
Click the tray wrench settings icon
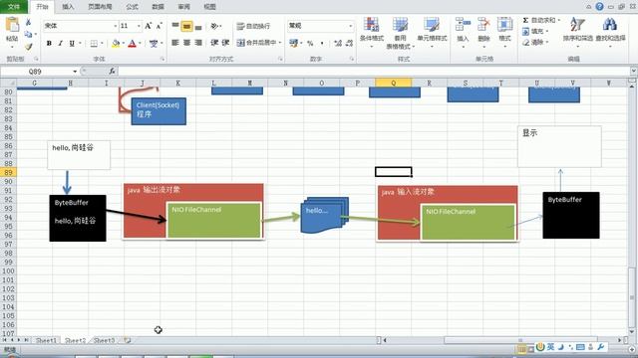[x=600, y=347]
